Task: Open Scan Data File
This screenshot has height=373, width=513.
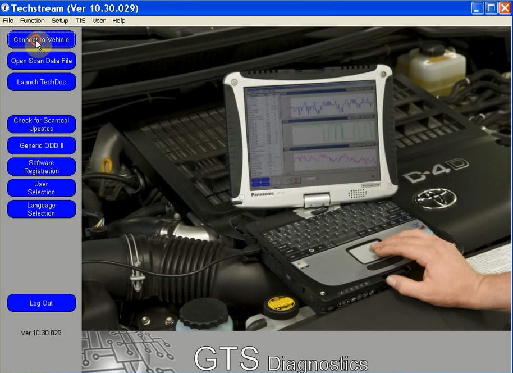Action: 42,61
